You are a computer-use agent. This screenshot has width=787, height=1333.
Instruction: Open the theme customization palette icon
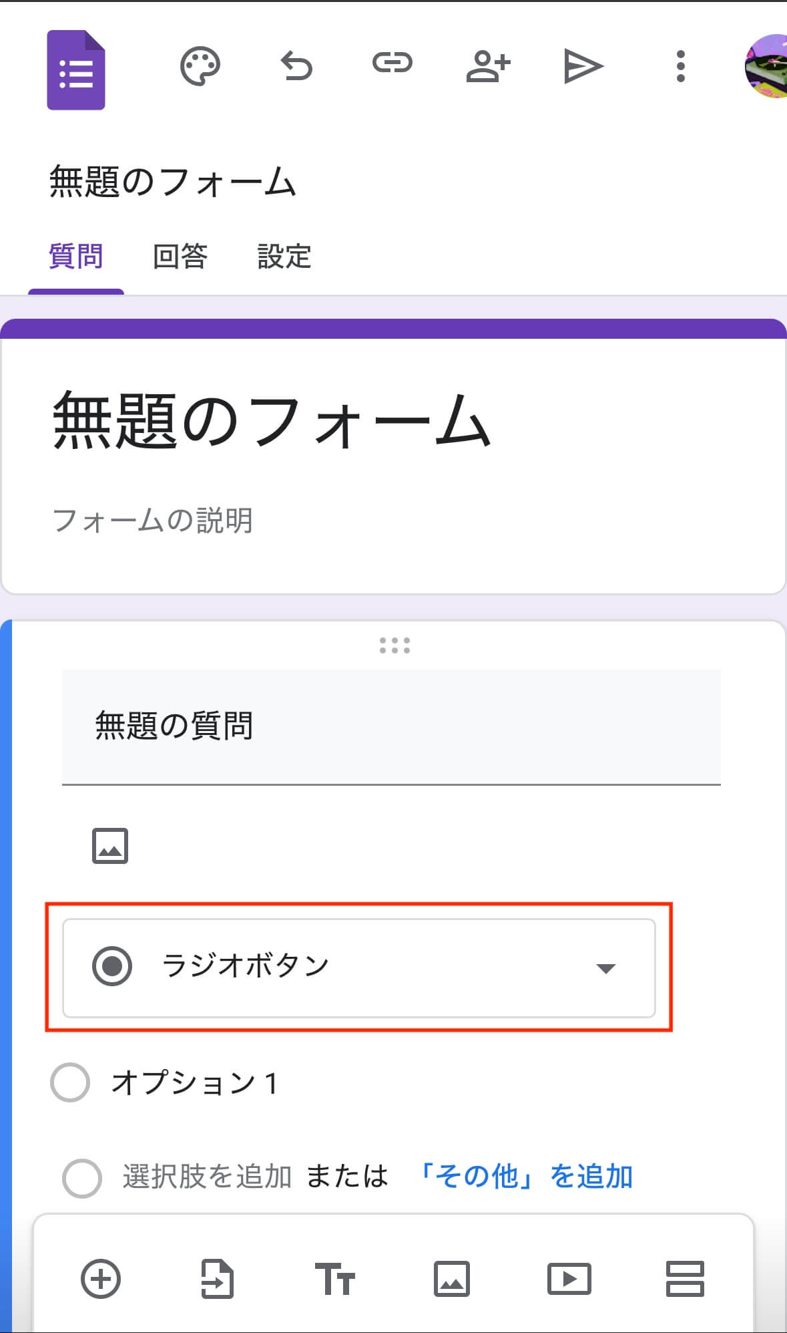200,66
